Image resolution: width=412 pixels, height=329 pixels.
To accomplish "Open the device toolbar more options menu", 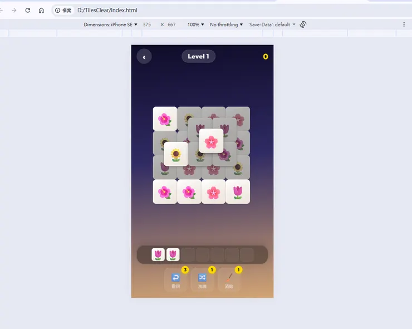I will (x=404, y=24).
